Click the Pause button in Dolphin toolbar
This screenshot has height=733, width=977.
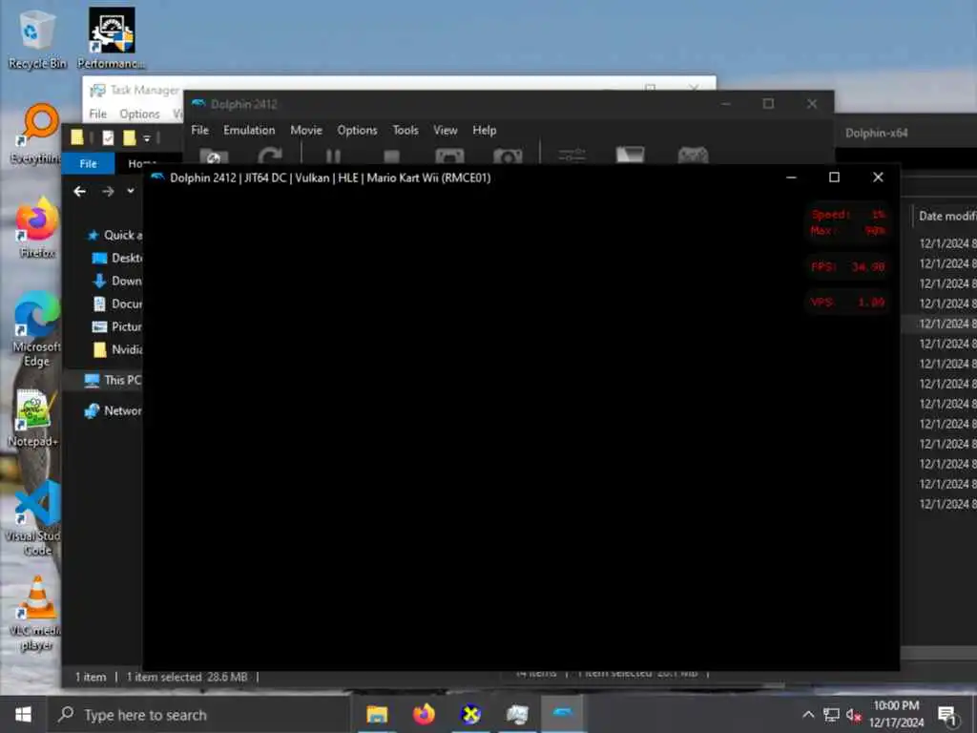333,156
